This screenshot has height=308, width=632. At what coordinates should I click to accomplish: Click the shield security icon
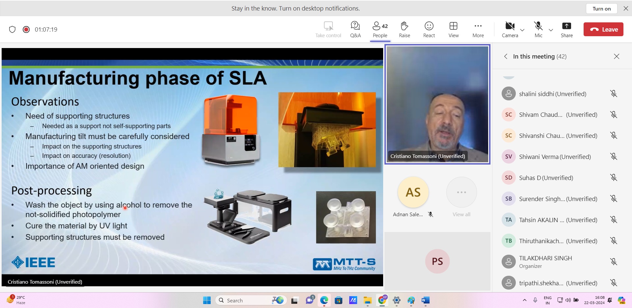pyautogui.click(x=12, y=30)
